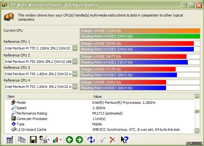Select the Pentium M 745 1.8GHz combo box
Viewport: 204px width, 146px height.
point(41,74)
